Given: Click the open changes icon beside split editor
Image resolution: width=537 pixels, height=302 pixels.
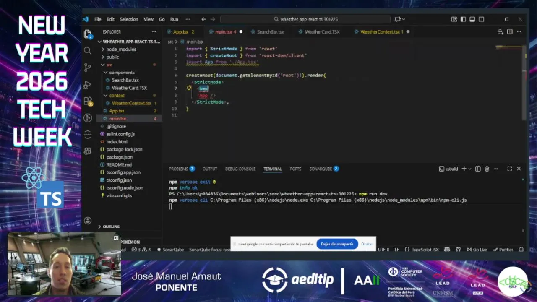Looking at the screenshot, I should 500,32.
